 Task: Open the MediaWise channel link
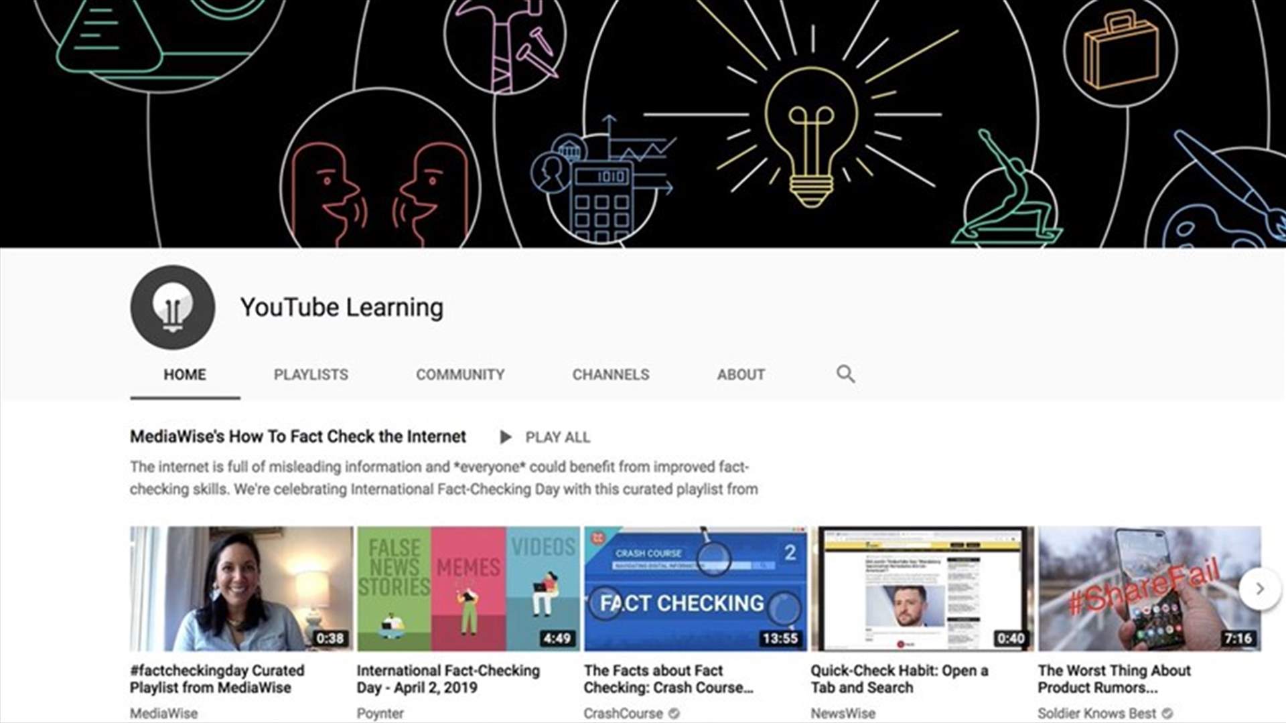(163, 714)
